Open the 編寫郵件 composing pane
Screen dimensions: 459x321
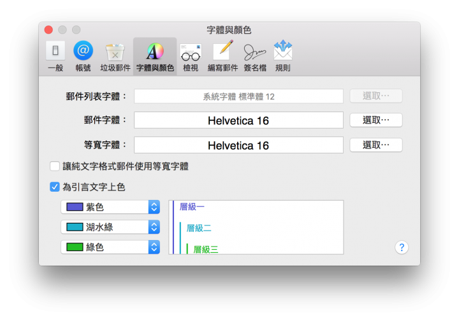(x=222, y=57)
